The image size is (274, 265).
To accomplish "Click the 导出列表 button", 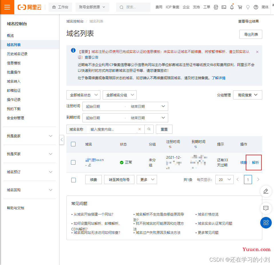I will click(251, 34).
